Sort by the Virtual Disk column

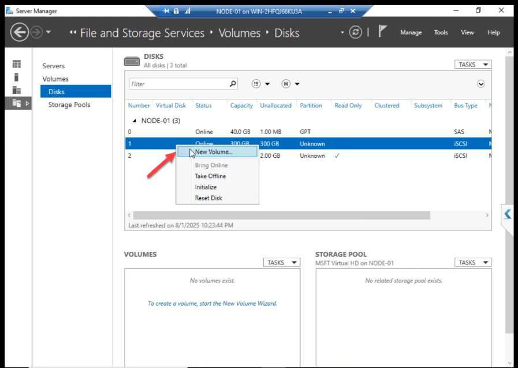171,105
